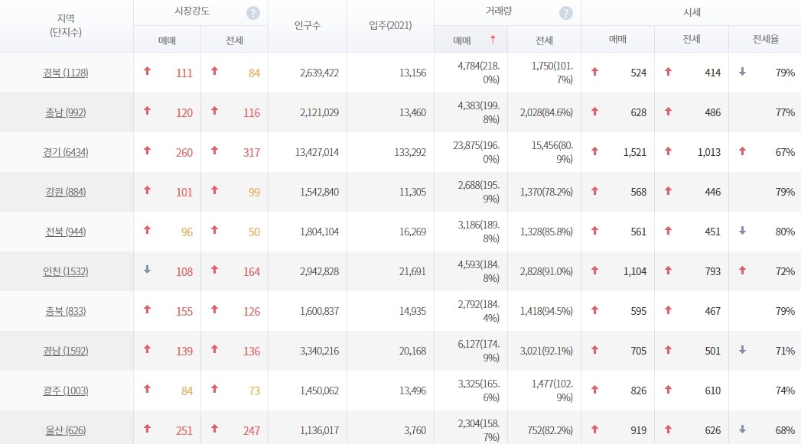Click red up arrow beside 인천 시세 전세 793

(x=668, y=271)
